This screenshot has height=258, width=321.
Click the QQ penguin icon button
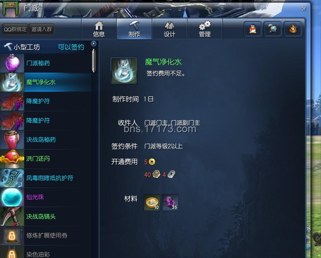click(253, 29)
